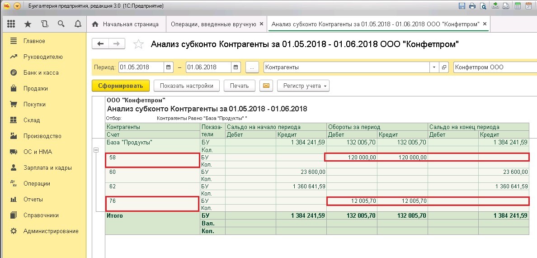
Task: Open the Склад section
Action: (32, 120)
